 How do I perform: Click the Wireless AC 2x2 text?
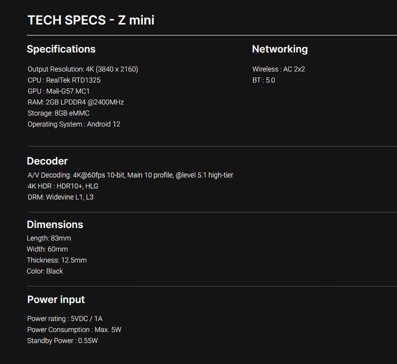[278, 69]
